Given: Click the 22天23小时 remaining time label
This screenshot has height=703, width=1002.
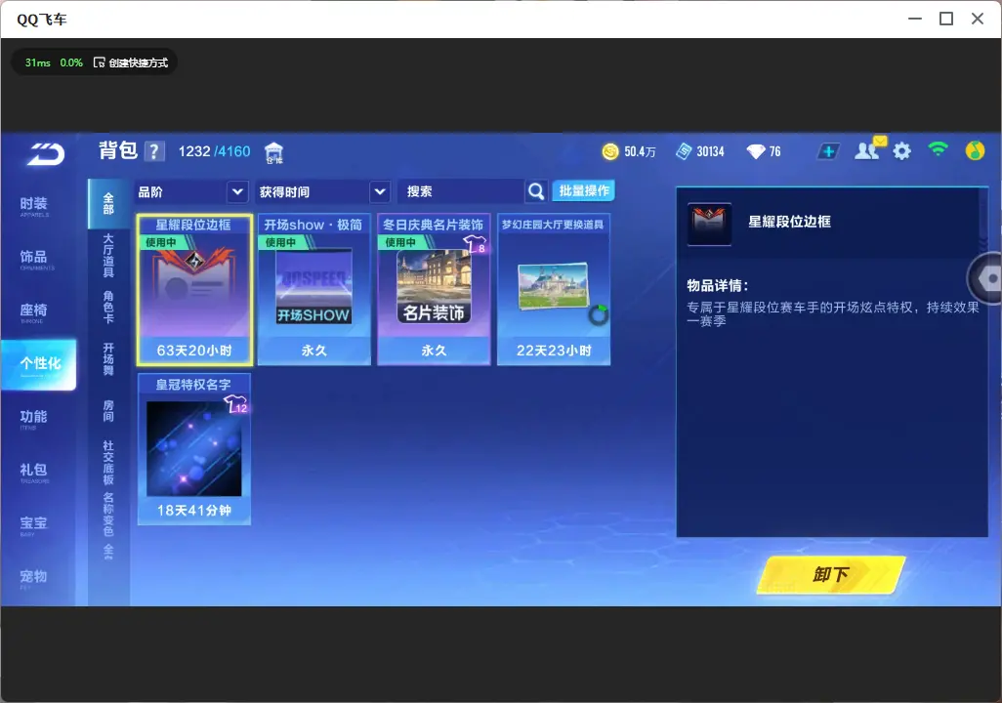Looking at the screenshot, I should pos(554,351).
